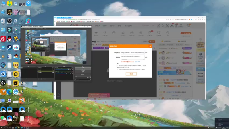Viewport: 229px width, 129px height.
Task: Launch Logitech G Hub desktop icon
Action: (3, 83)
